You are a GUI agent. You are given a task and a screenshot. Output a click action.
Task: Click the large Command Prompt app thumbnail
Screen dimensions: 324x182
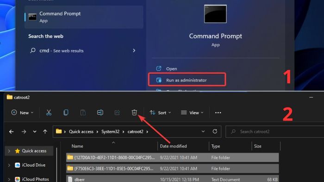(x=215, y=14)
